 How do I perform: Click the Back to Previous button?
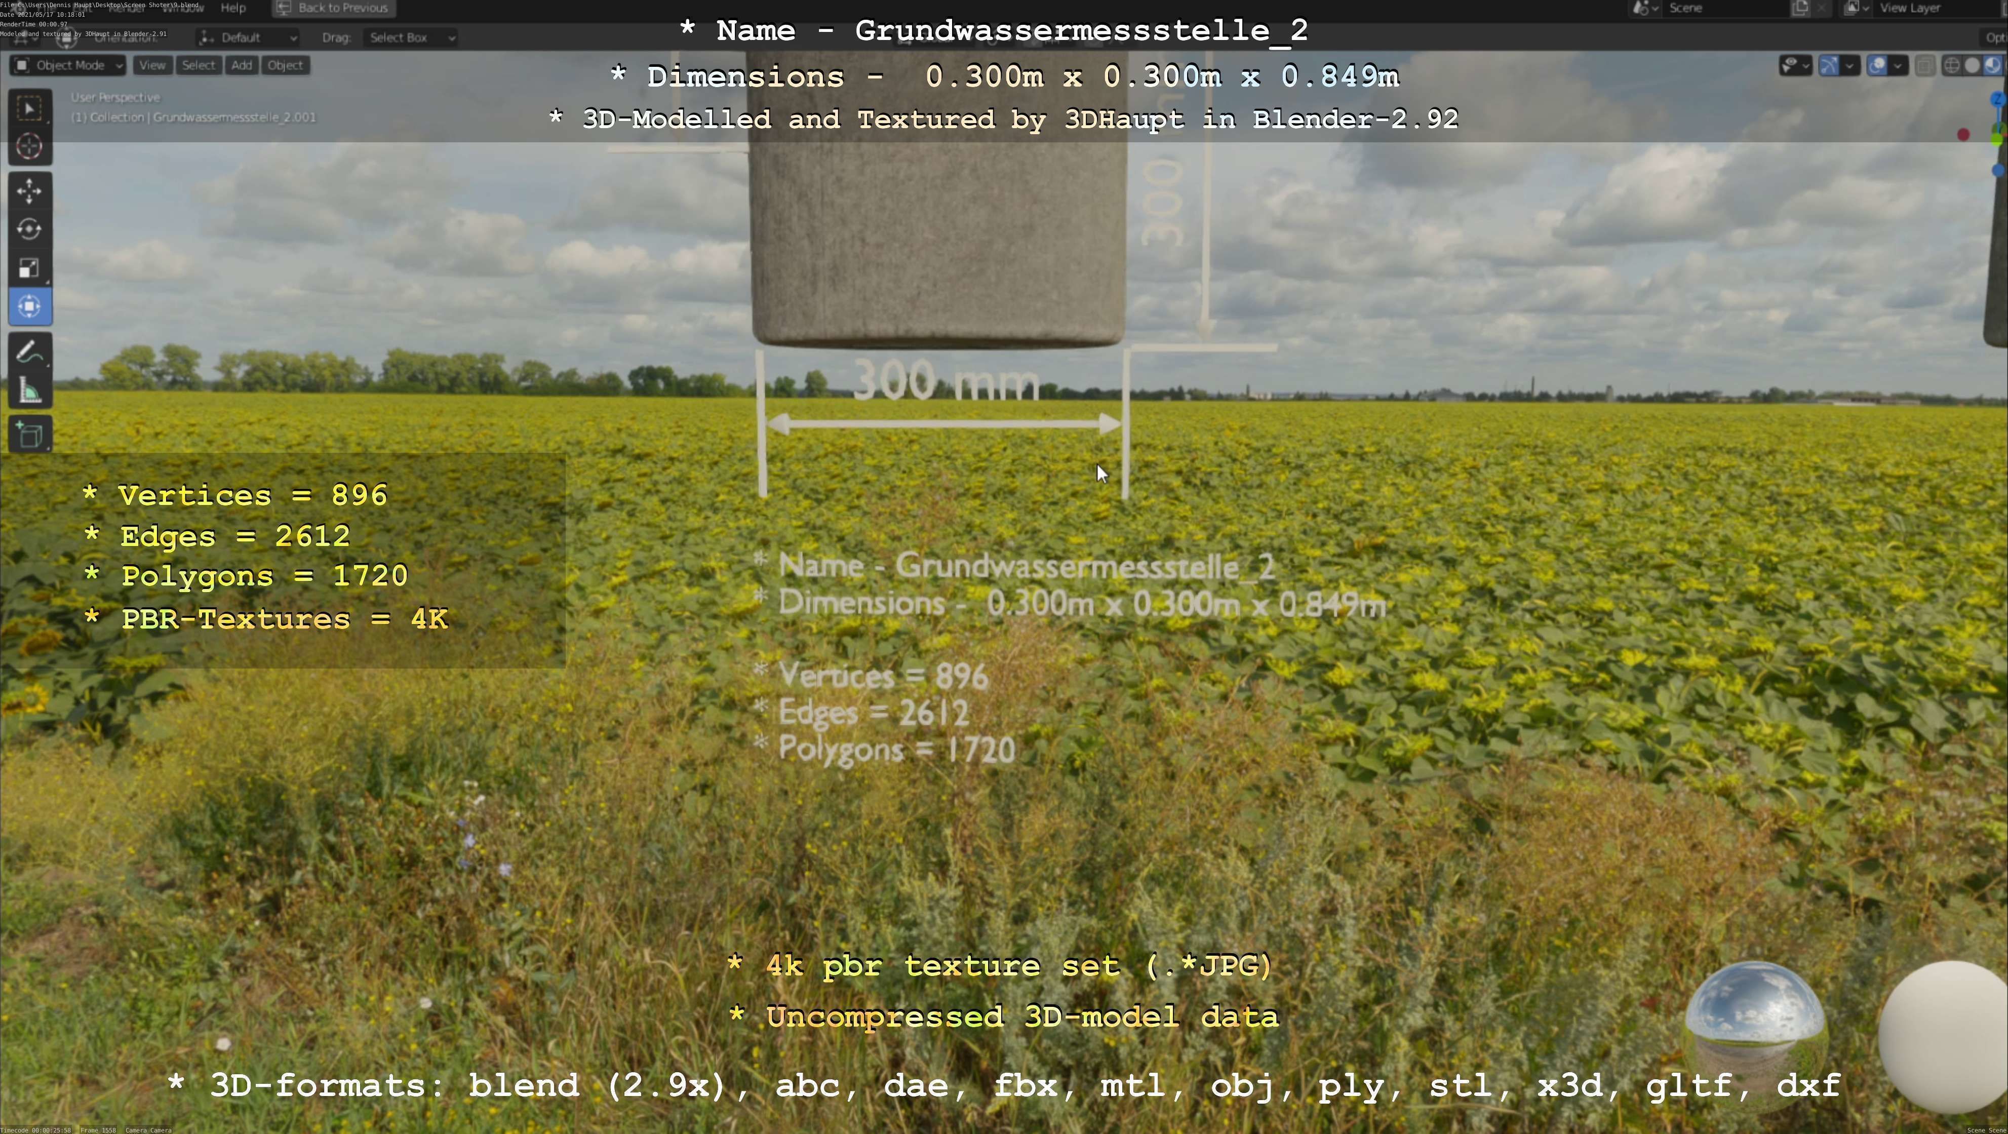pyautogui.click(x=334, y=8)
